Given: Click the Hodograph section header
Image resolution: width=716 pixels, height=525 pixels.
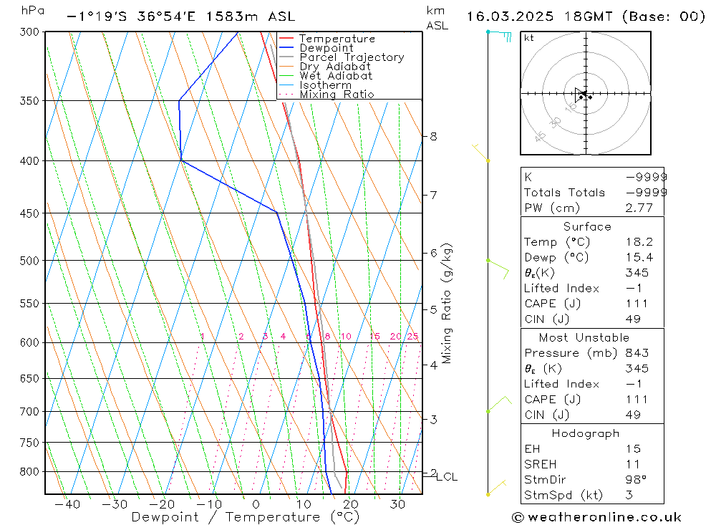Looking at the screenshot, I should click(586, 433).
